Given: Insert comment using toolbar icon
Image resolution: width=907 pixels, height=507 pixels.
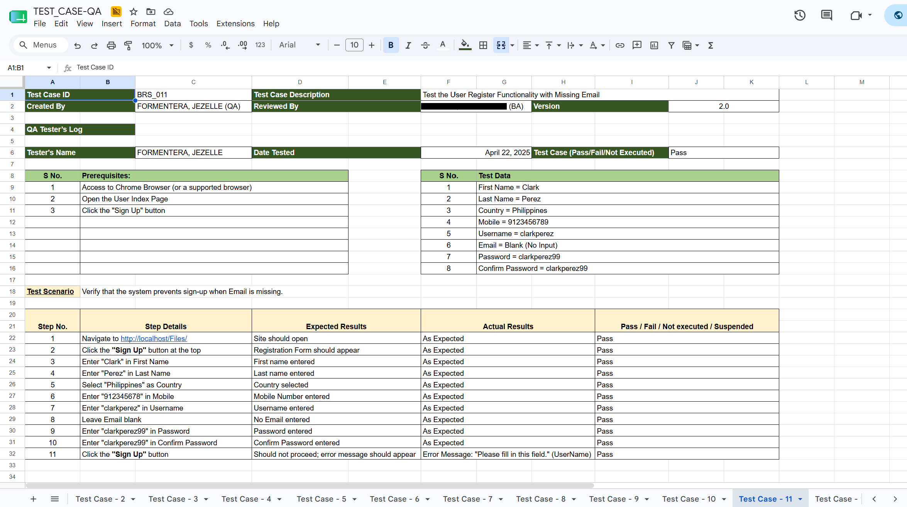Looking at the screenshot, I should [x=637, y=46].
